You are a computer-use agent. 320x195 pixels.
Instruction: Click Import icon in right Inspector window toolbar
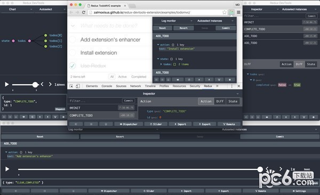(x=286, y=117)
